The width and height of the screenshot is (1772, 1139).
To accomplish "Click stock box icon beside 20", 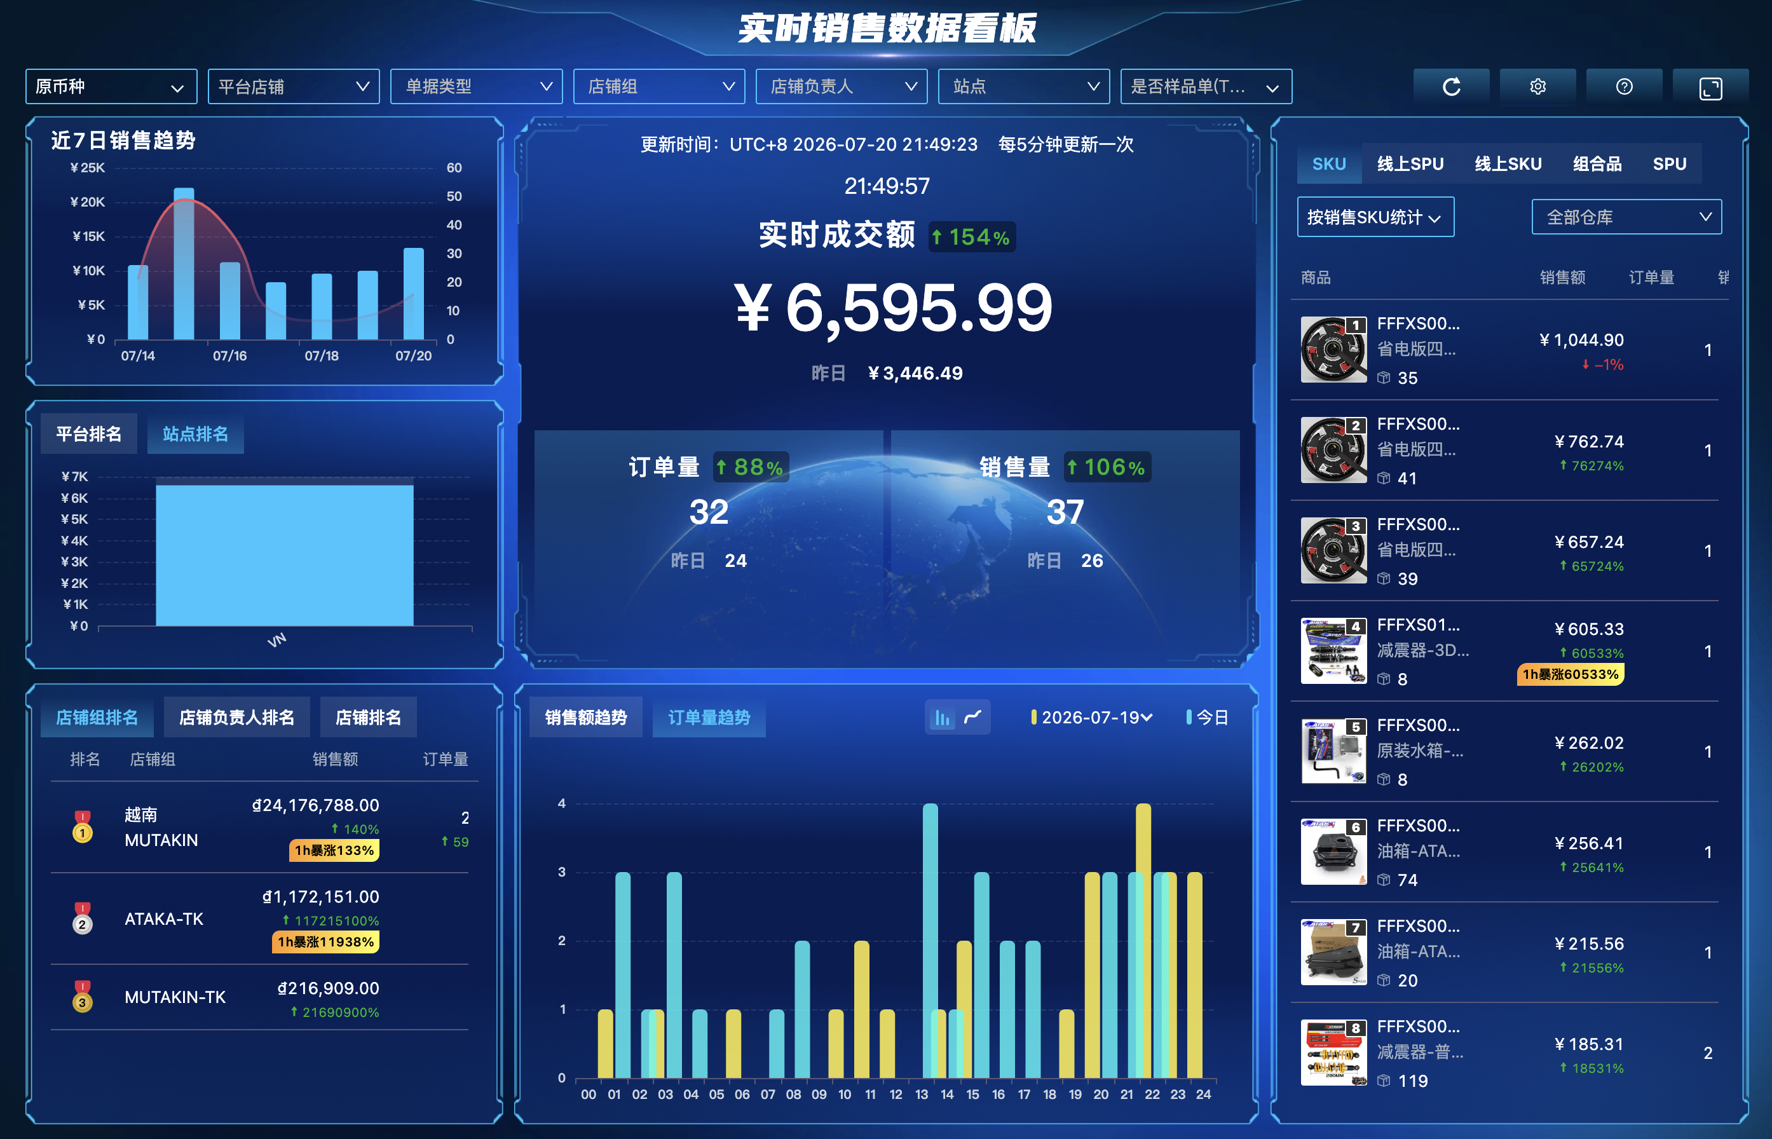I will (1384, 981).
